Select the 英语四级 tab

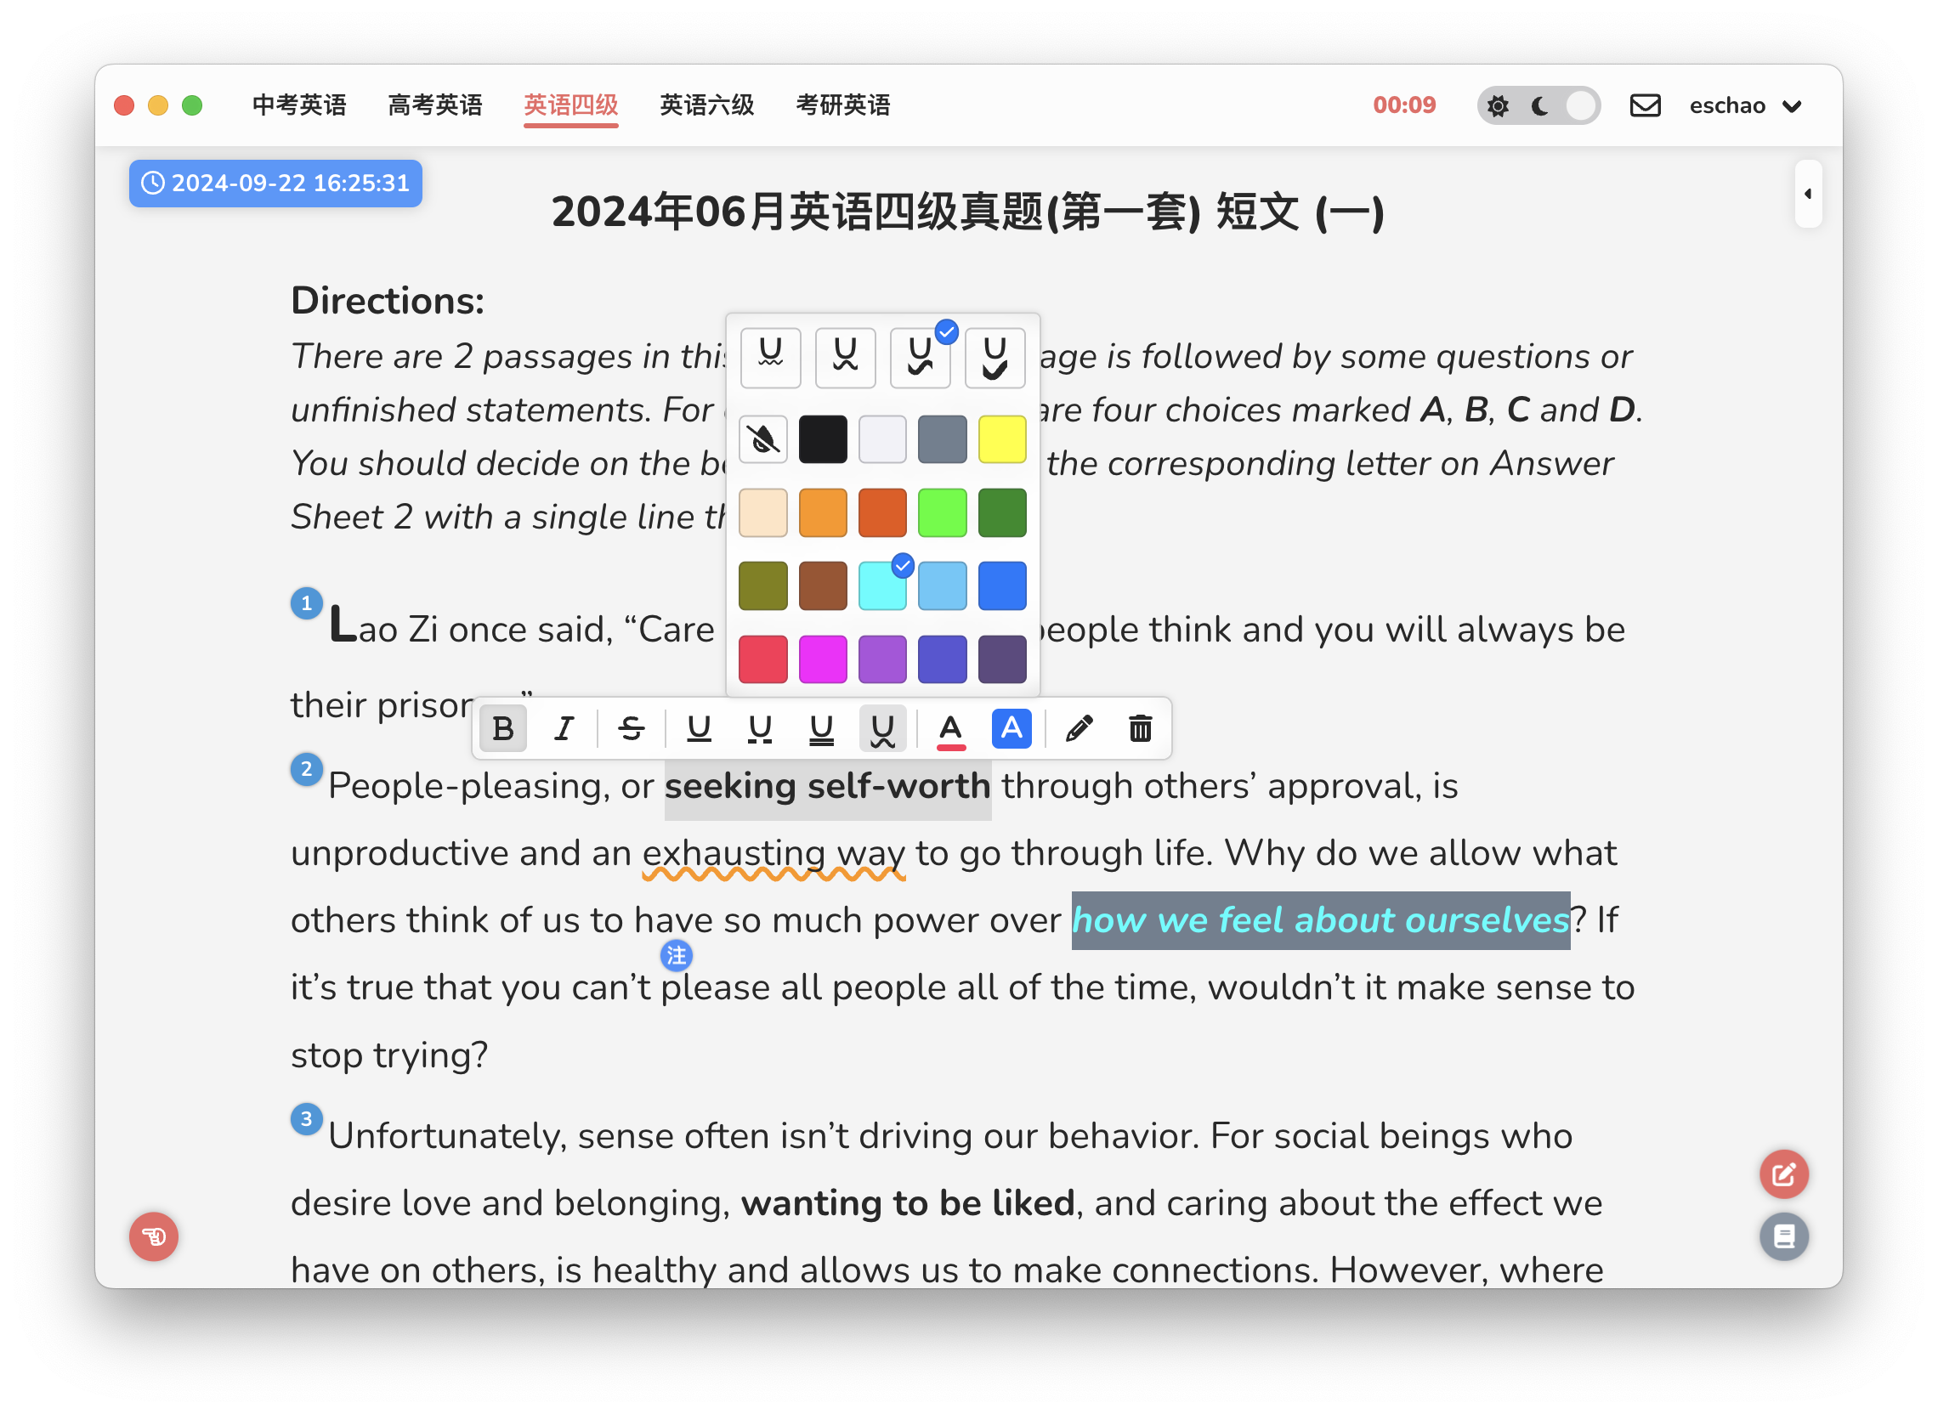click(x=571, y=105)
